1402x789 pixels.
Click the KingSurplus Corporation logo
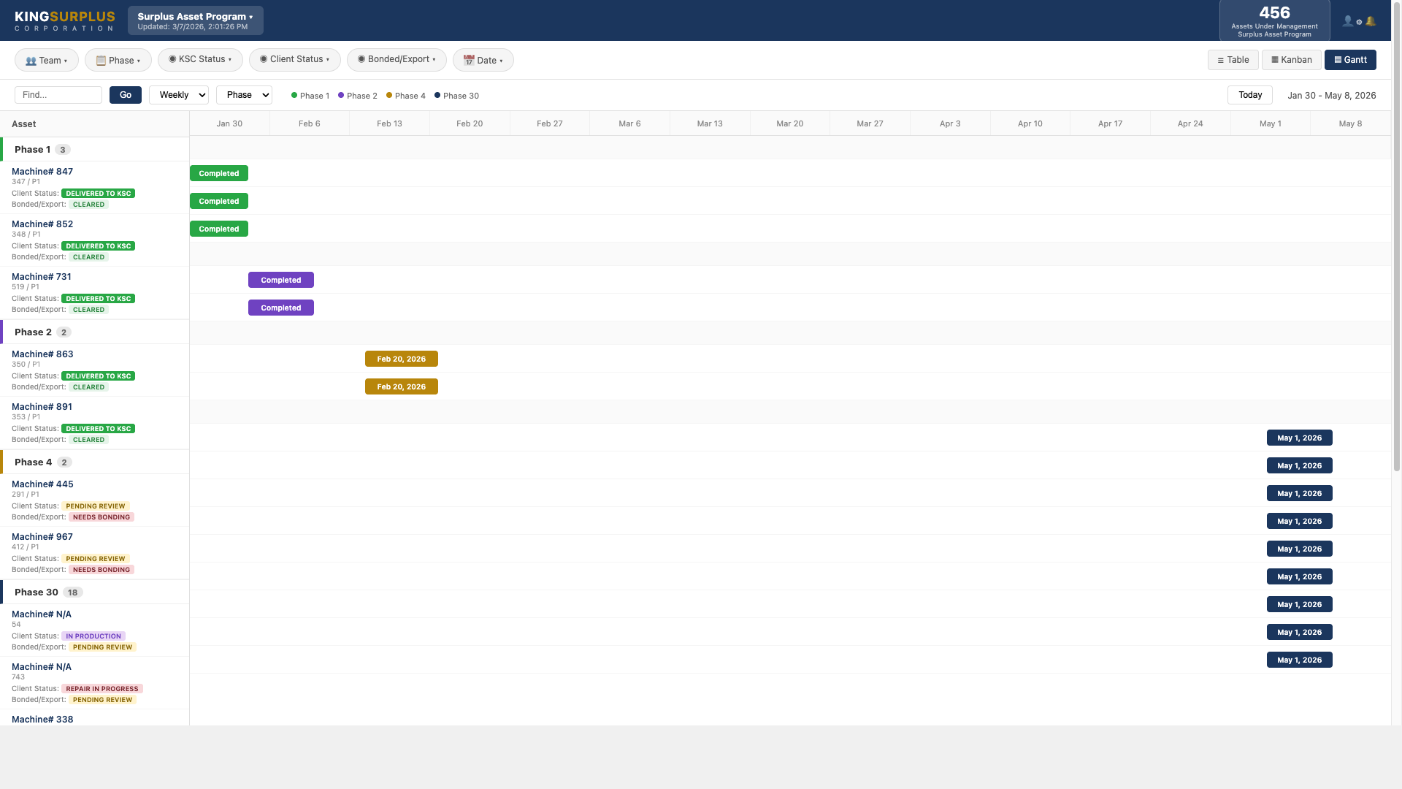[x=64, y=20]
